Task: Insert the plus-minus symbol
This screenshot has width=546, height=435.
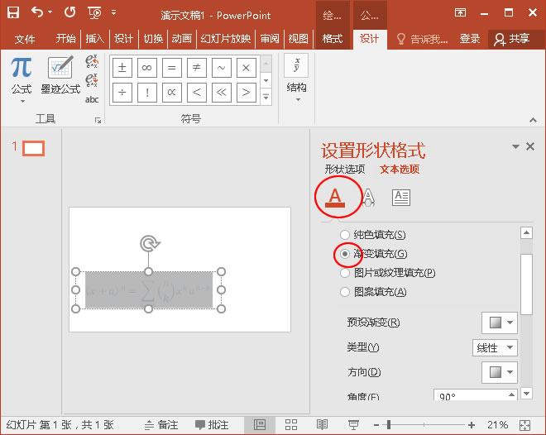Action: tap(122, 68)
